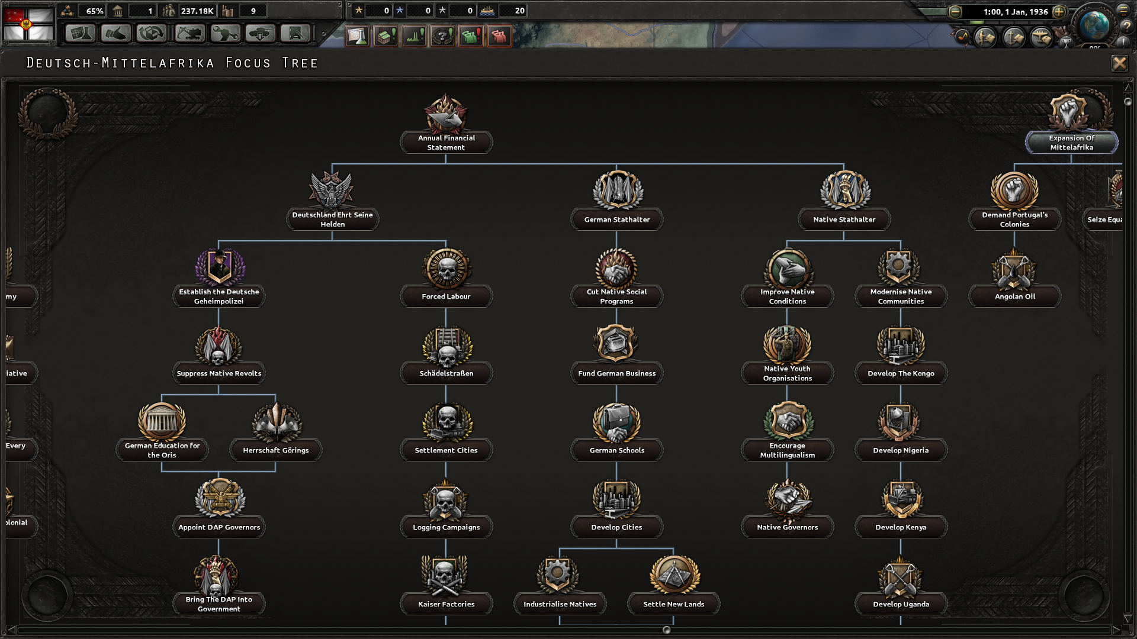Open the Research tab in top bar
This screenshot has height=639, width=1137.
pyautogui.click(x=81, y=34)
